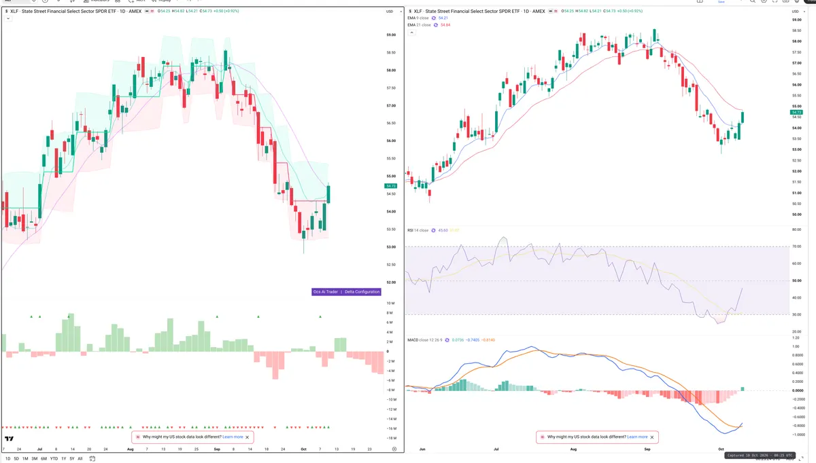Click the XLF symbol title in left chart

click(x=76, y=12)
